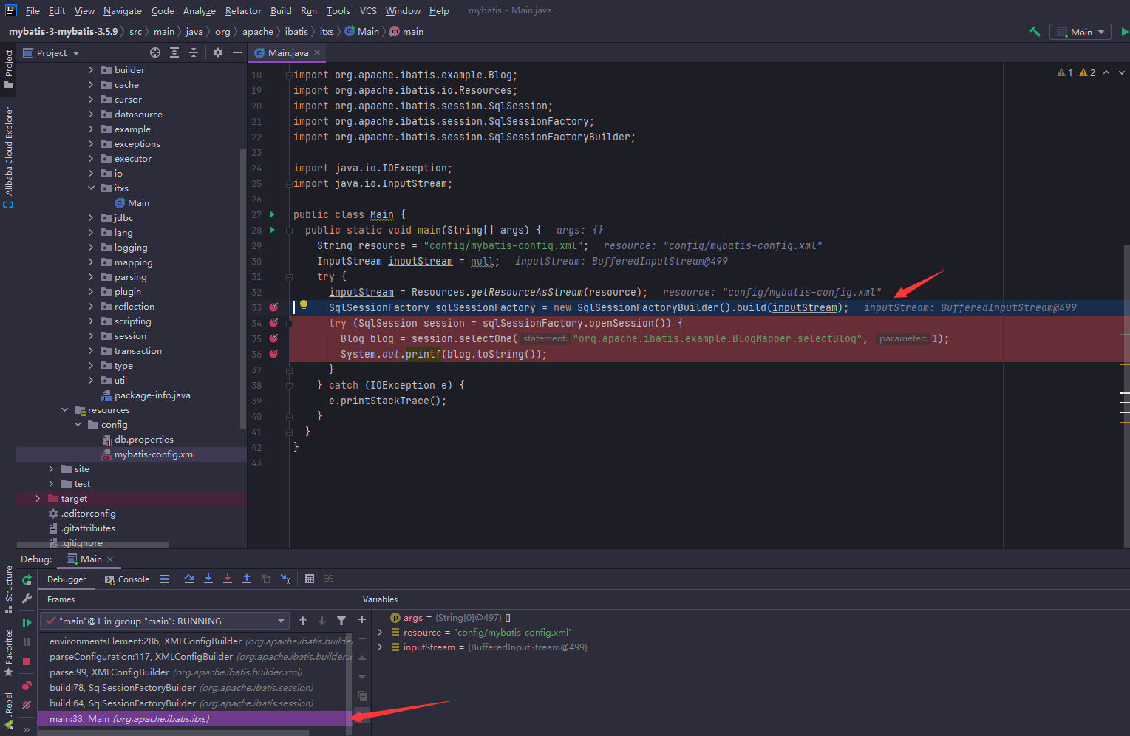Select next frame down arrow
Image resolution: width=1130 pixels, height=736 pixels.
tap(322, 621)
